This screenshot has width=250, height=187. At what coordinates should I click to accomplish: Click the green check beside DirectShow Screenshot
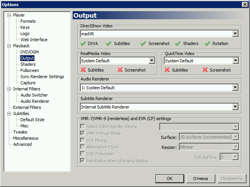[143, 43]
